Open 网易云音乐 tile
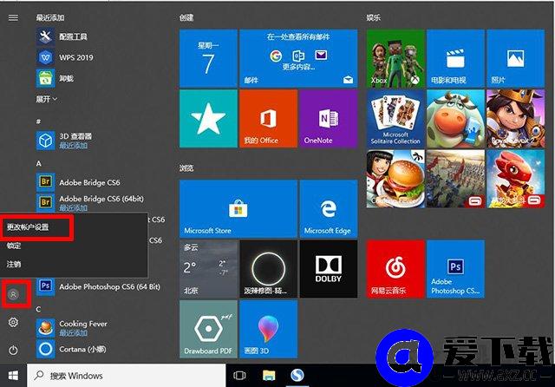The height and width of the screenshot is (387, 555). (395, 269)
